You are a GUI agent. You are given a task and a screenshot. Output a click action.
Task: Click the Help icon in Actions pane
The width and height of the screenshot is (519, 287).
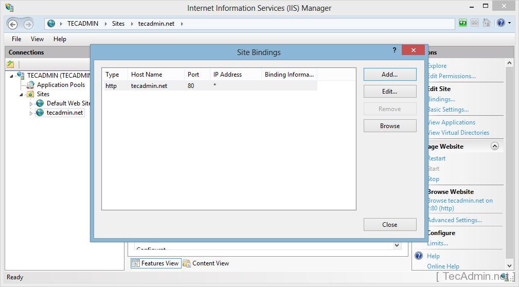419,256
